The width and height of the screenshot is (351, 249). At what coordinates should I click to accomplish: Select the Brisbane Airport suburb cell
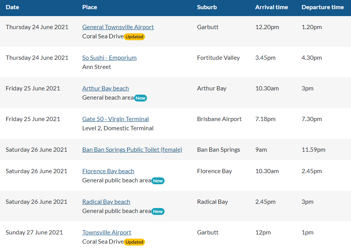tap(219, 119)
